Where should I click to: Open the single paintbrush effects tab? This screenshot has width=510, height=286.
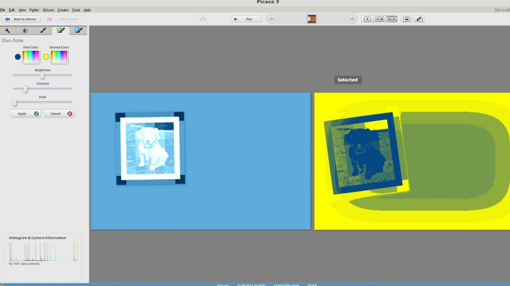[x=43, y=31]
